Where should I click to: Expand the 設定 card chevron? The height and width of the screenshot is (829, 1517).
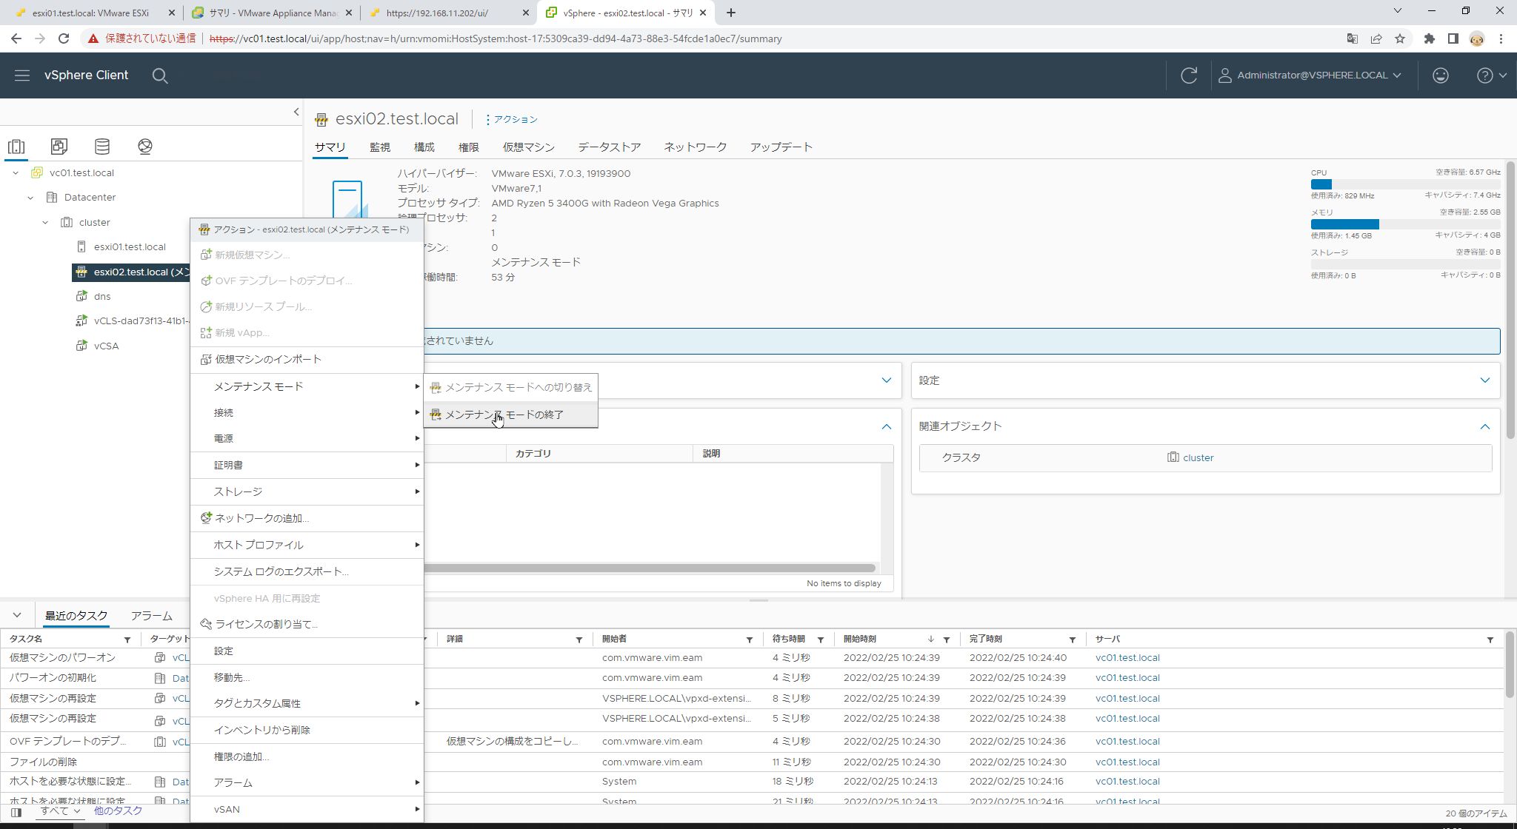(x=1484, y=380)
